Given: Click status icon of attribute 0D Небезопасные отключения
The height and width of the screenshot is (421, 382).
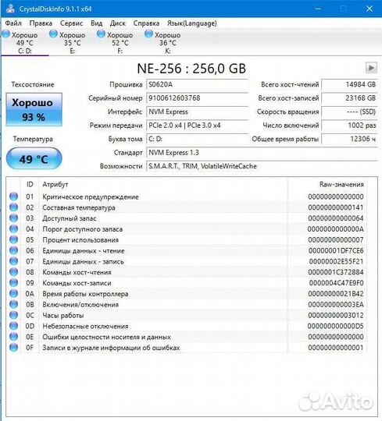Looking at the screenshot, I should pyautogui.click(x=14, y=326).
